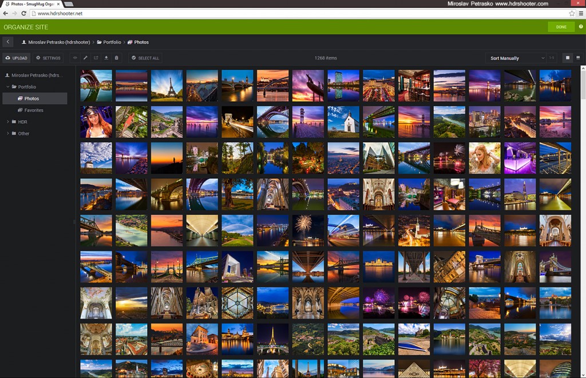Click the download icon in toolbar

106,58
